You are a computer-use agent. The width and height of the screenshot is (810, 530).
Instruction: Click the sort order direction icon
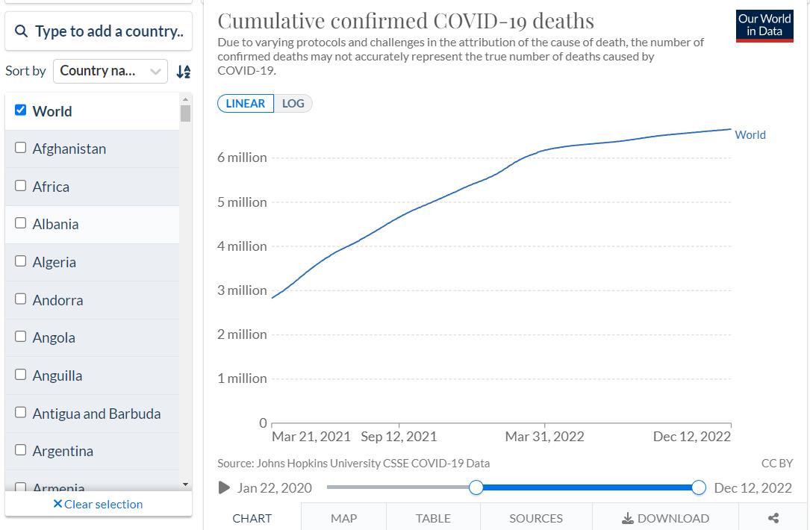pos(183,72)
